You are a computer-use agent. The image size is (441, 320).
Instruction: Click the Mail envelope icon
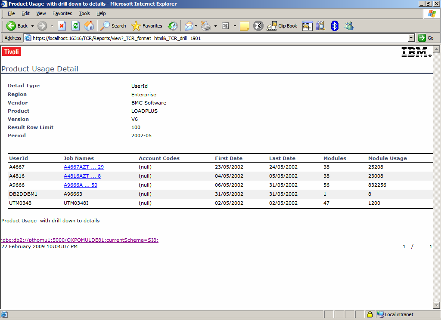click(189, 26)
